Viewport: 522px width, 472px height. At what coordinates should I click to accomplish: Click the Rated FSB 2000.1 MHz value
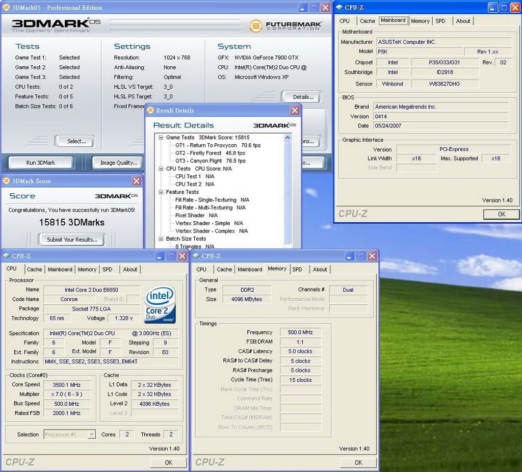click(67, 413)
